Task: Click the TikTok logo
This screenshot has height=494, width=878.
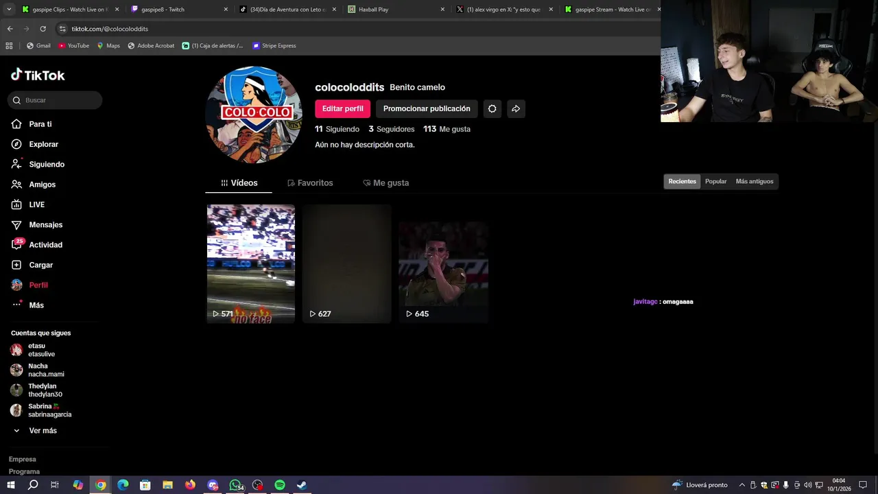Action: pyautogui.click(x=38, y=75)
